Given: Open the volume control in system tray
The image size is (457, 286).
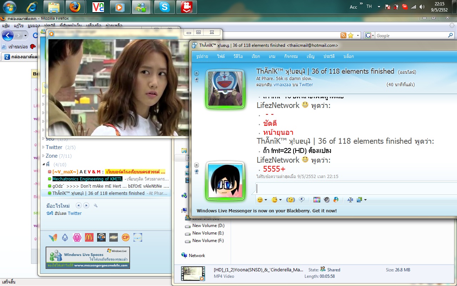Looking at the screenshot, I should coord(422,7).
